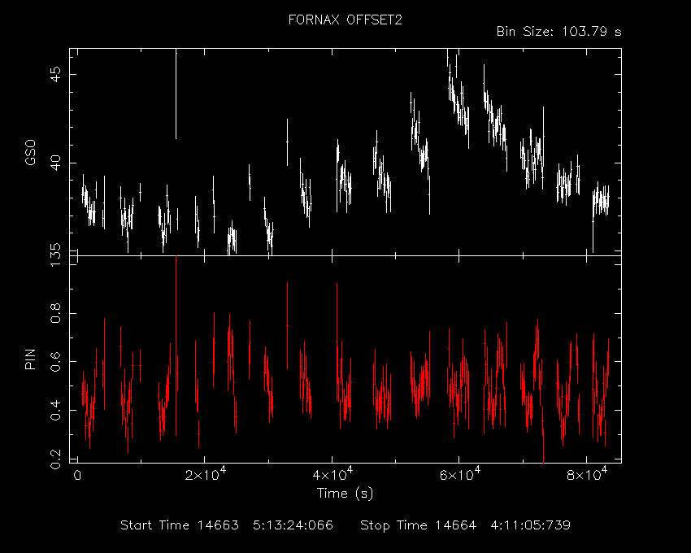Click the GSO axis tick label "45"
This screenshot has width=691, height=553.
point(56,75)
